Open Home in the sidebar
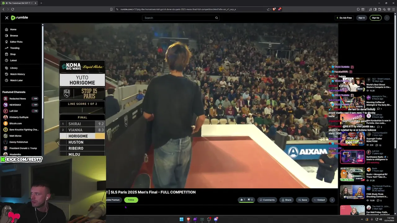The image size is (397, 223). [13, 29]
